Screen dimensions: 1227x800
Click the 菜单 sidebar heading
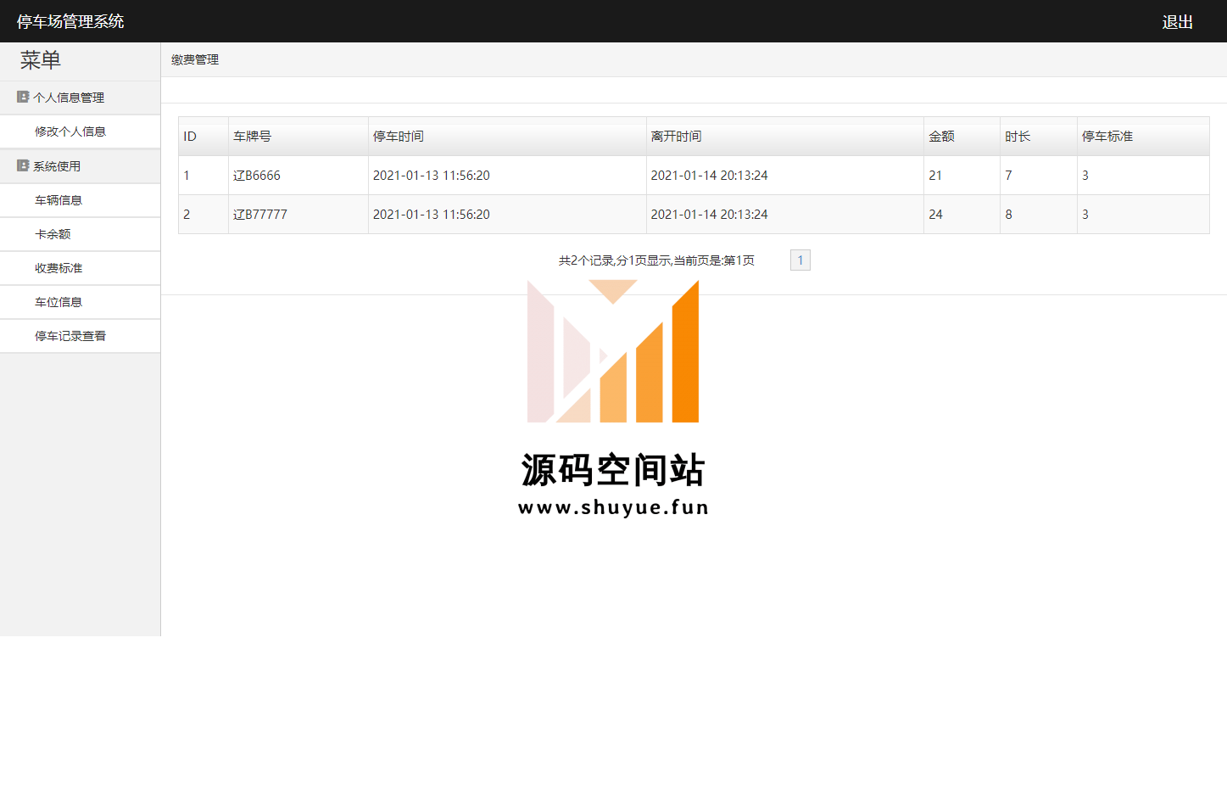click(41, 61)
